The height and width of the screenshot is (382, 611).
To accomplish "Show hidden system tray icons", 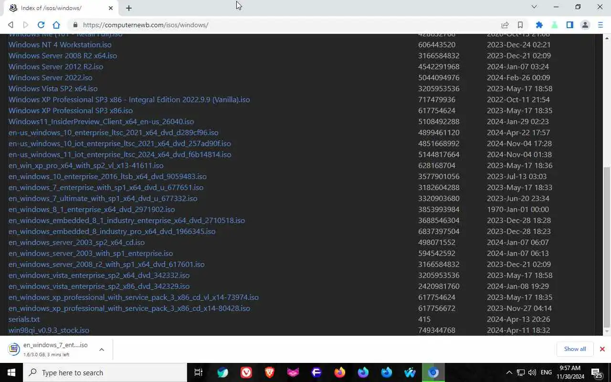I will pyautogui.click(x=509, y=372).
